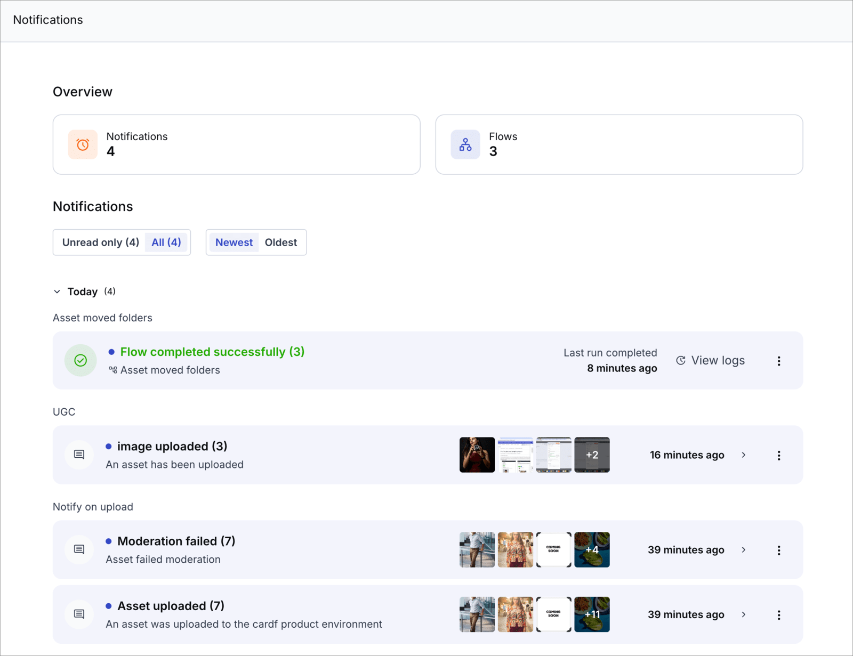This screenshot has height=656, width=853.
Task: Open image uploaded details chevron
Action: [x=744, y=455]
